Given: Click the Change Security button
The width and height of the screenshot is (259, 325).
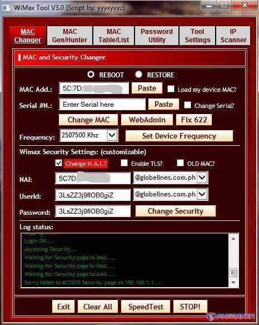Looking at the screenshot, I should pos(176,211).
